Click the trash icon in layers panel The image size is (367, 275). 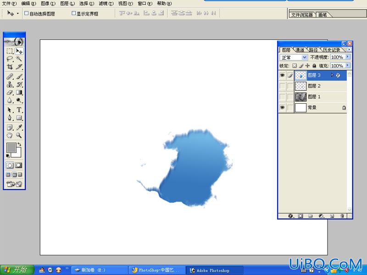coord(342,216)
